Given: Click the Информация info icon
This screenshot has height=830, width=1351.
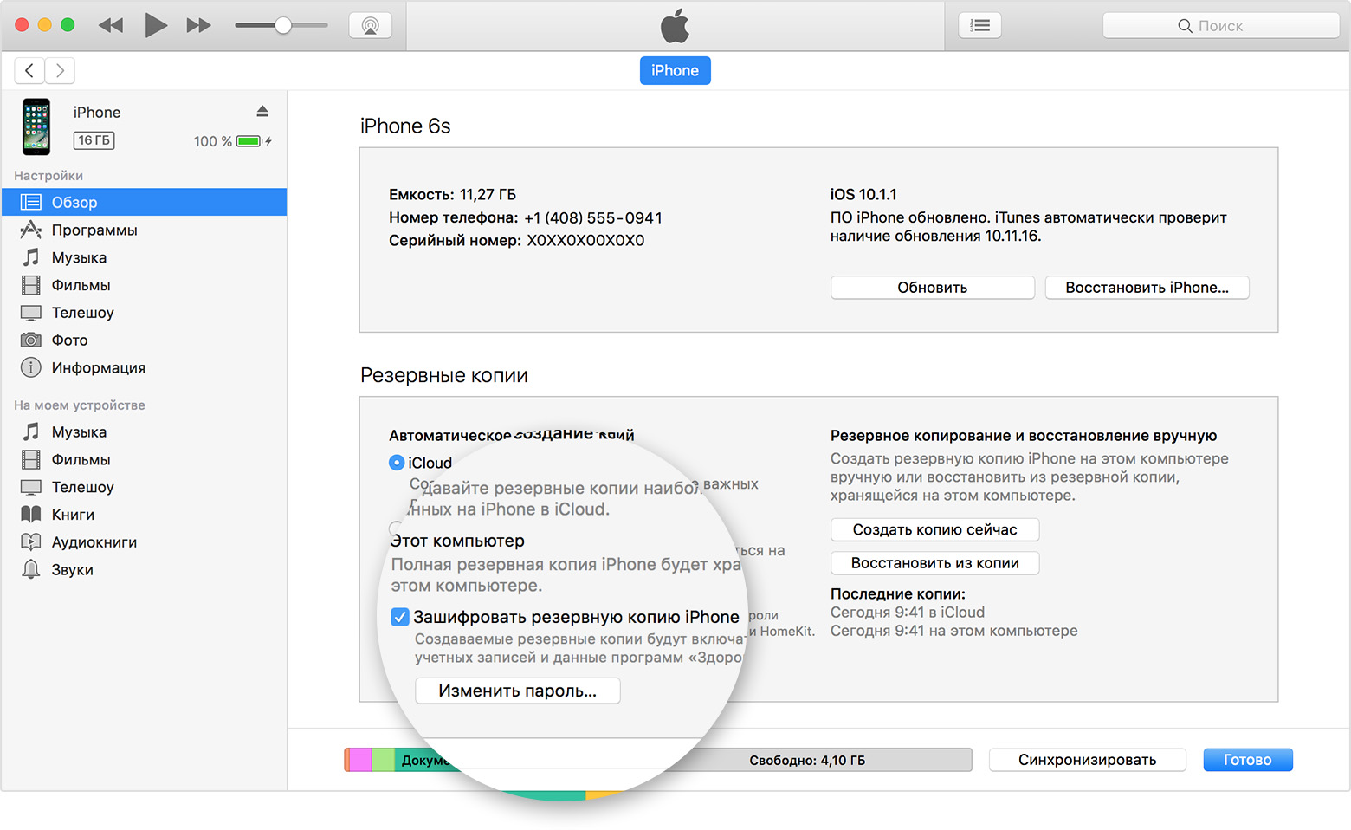Looking at the screenshot, I should (x=31, y=367).
